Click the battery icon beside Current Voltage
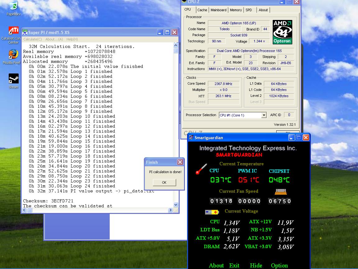 tap(212, 212)
